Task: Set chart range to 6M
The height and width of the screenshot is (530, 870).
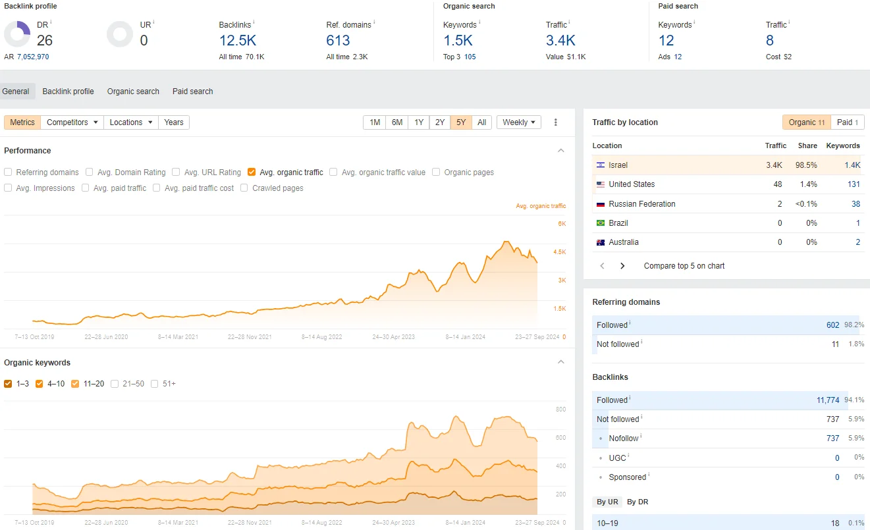Action: (x=397, y=122)
